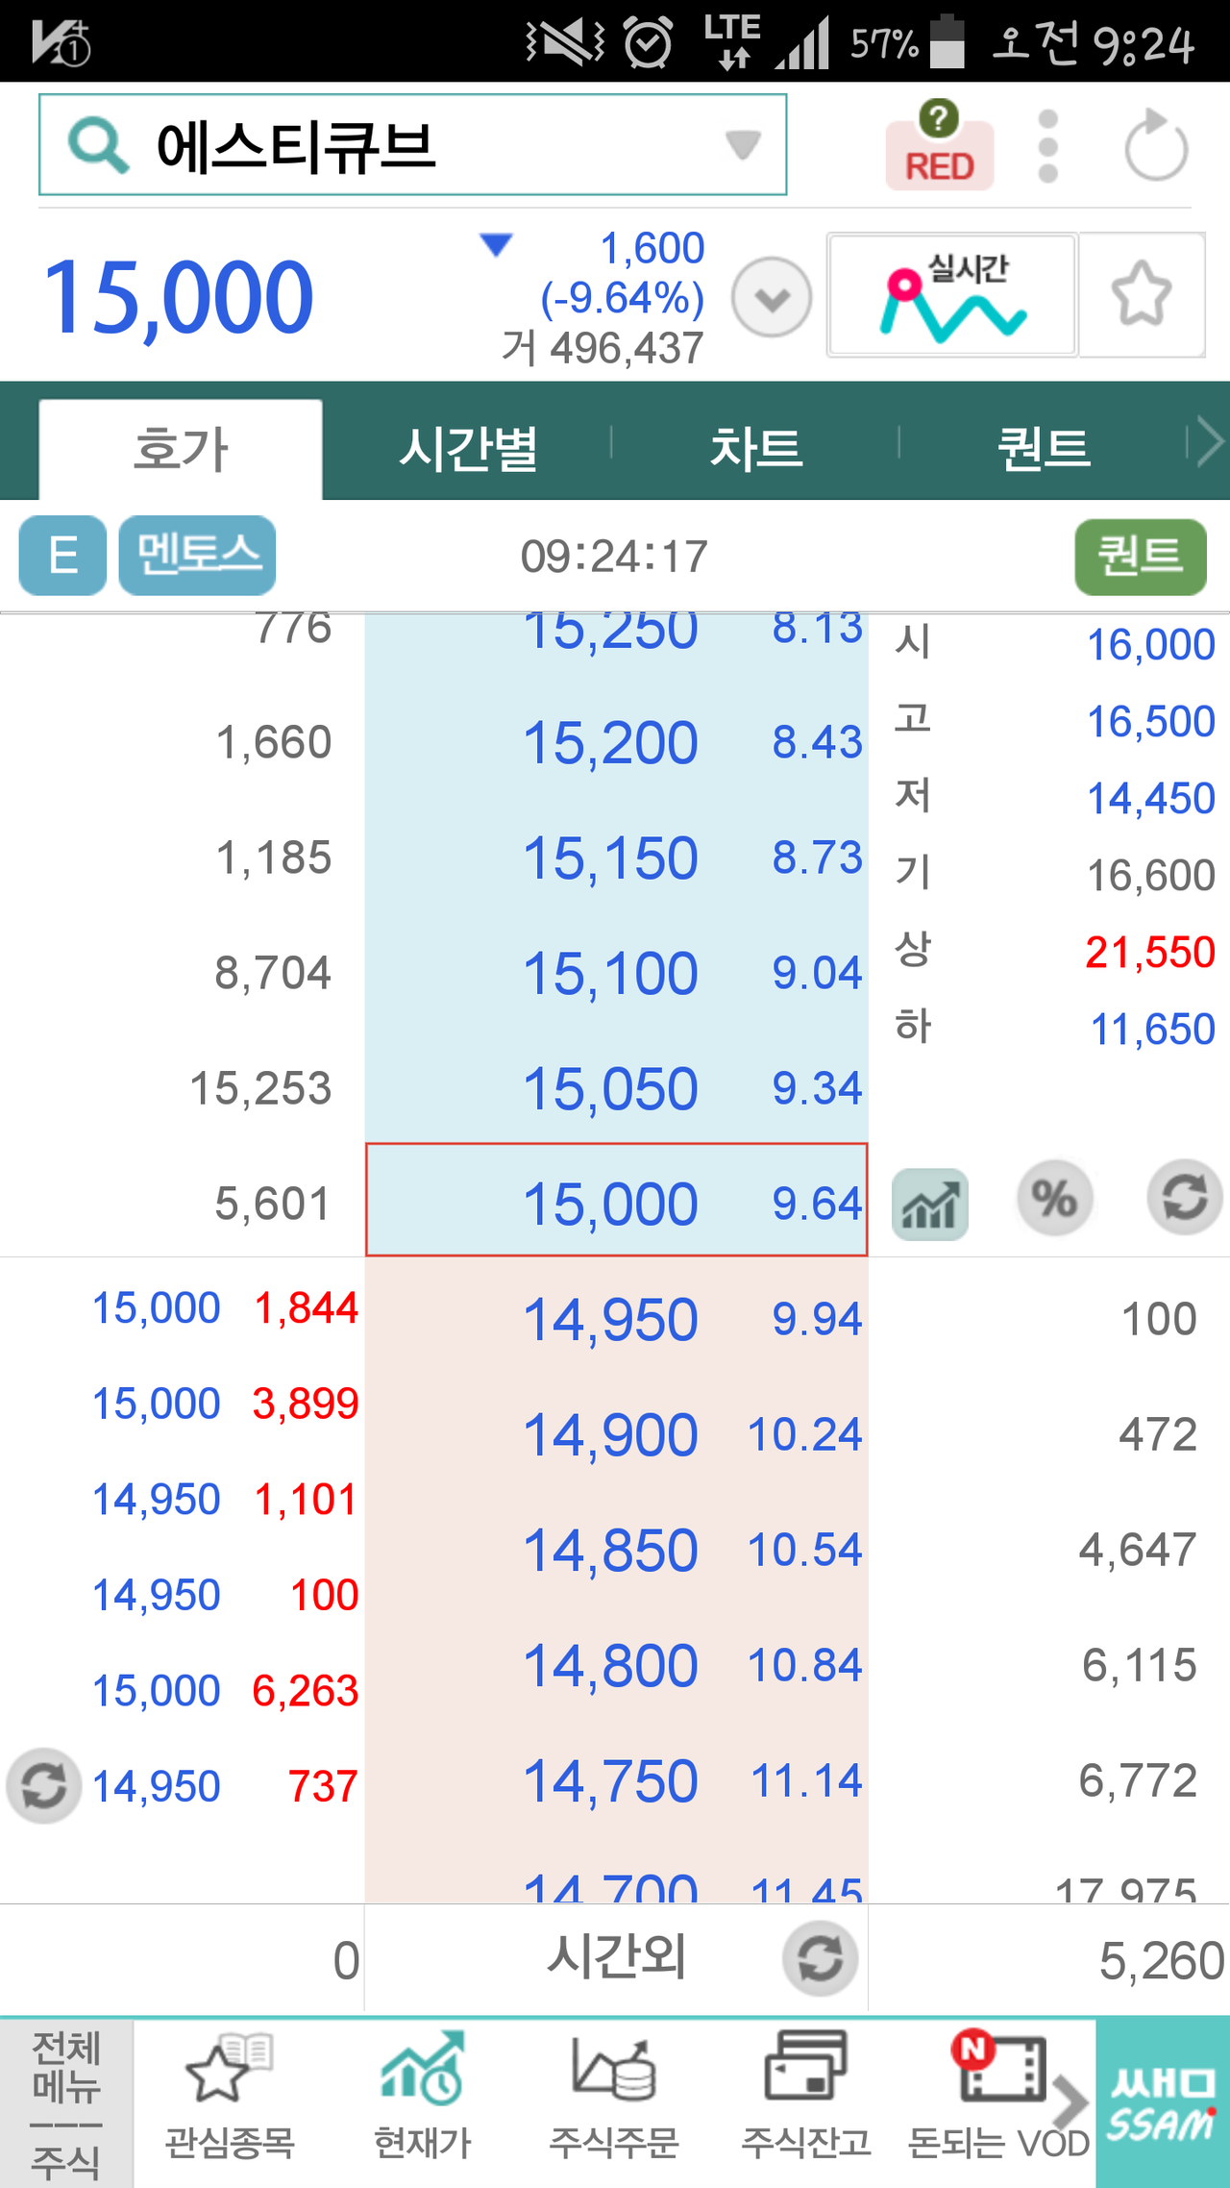Tap the RED help icon
1230x2188 pixels.
(x=939, y=146)
